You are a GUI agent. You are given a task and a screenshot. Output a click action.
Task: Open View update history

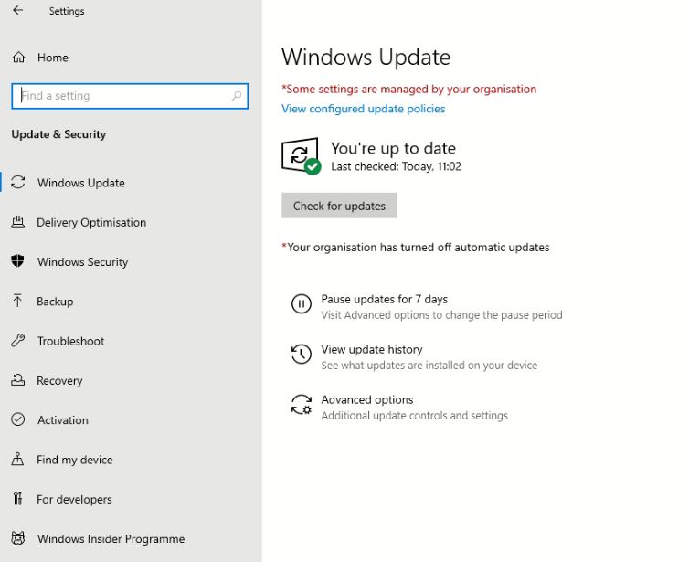coord(372,349)
